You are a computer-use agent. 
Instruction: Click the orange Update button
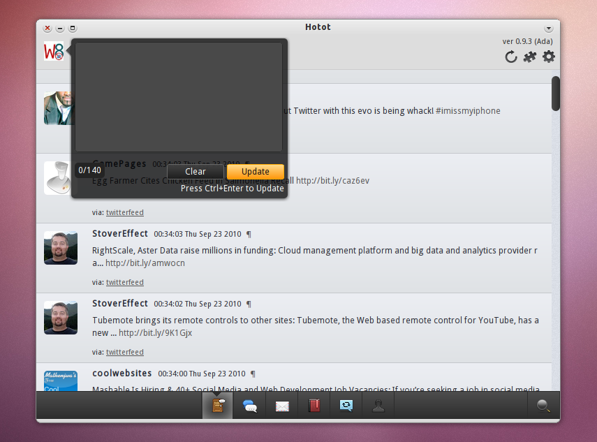(256, 172)
